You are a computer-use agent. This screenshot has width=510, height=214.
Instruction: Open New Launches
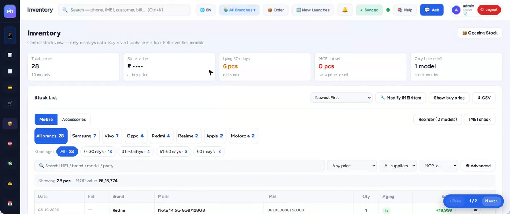pos(313,10)
